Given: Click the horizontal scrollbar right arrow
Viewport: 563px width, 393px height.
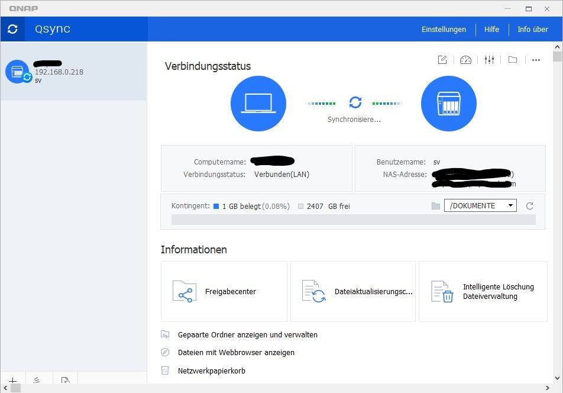Looking at the screenshot, I should [x=547, y=388].
